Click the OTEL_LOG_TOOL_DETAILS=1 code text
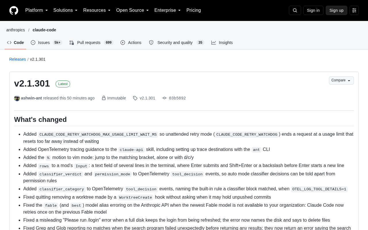Screen dimensions: 368x230 click(319, 189)
